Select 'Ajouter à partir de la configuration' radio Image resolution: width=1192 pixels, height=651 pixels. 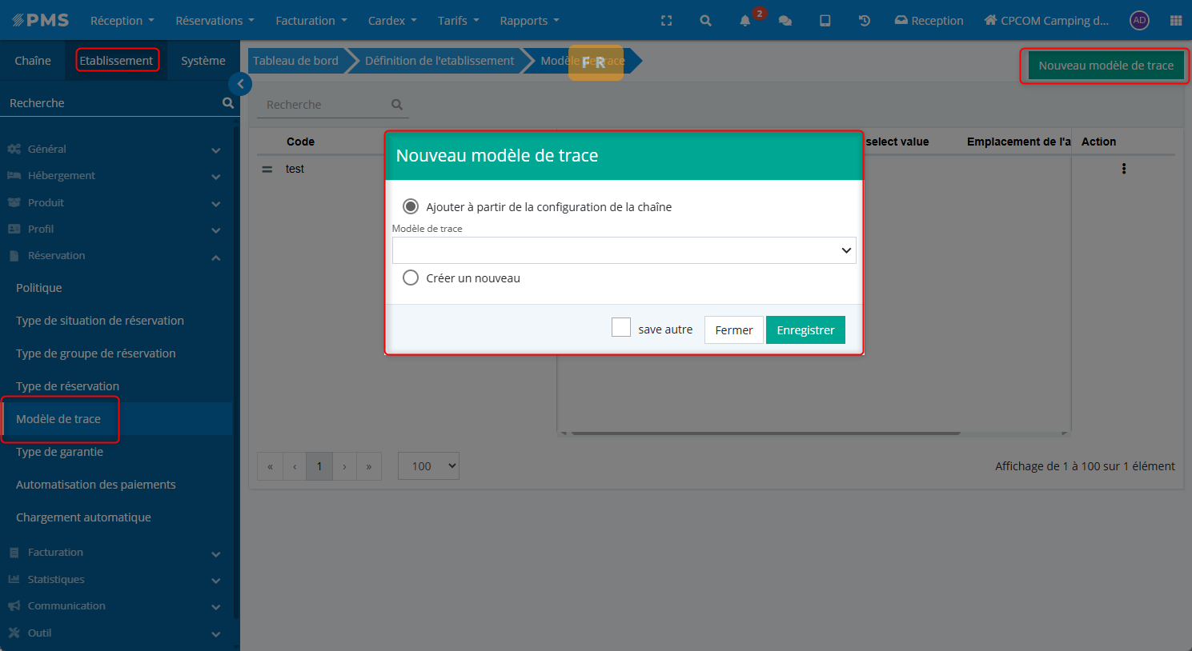tap(411, 207)
